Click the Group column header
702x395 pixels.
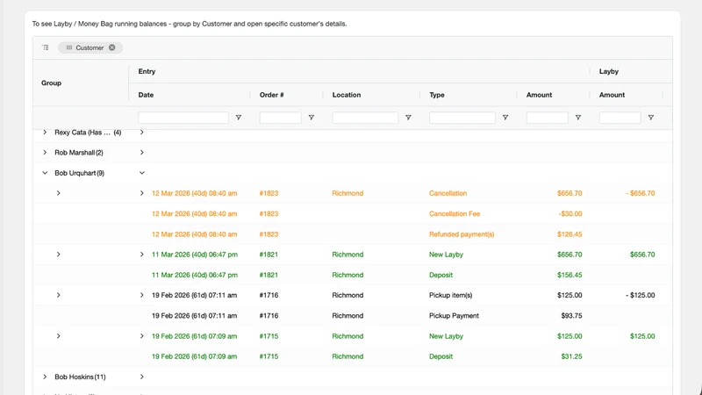pos(52,83)
